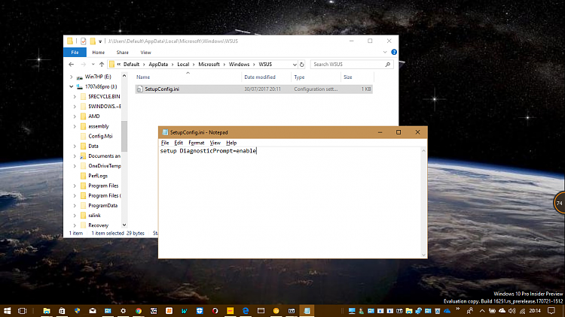Open Notepad's File menu
Viewport: 565px width, 317px height.
(x=165, y=143)
